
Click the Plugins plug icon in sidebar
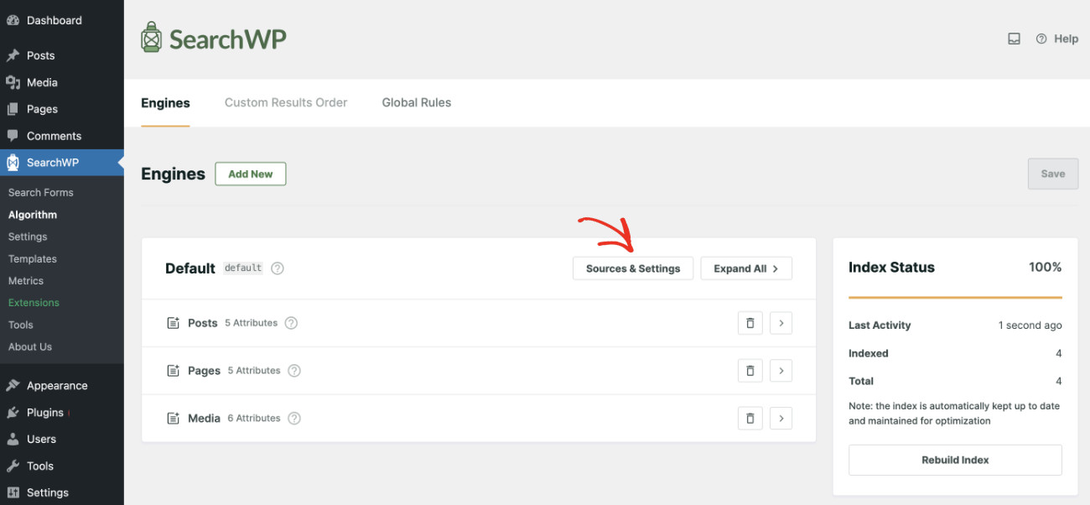click(13, 413)
